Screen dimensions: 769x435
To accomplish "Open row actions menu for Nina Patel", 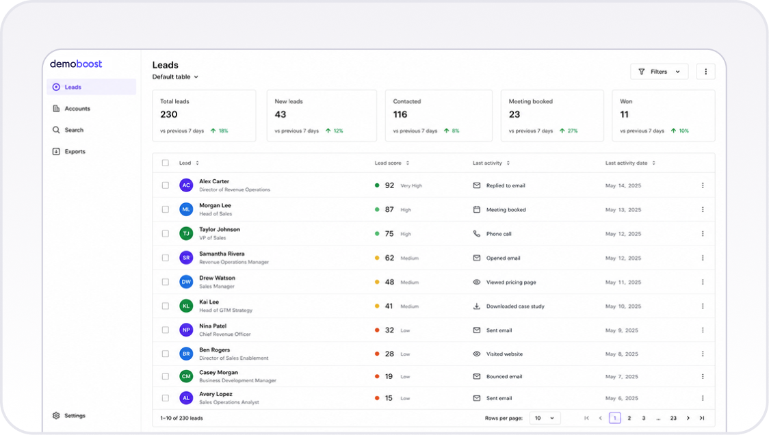I will [x=703, y=330].
